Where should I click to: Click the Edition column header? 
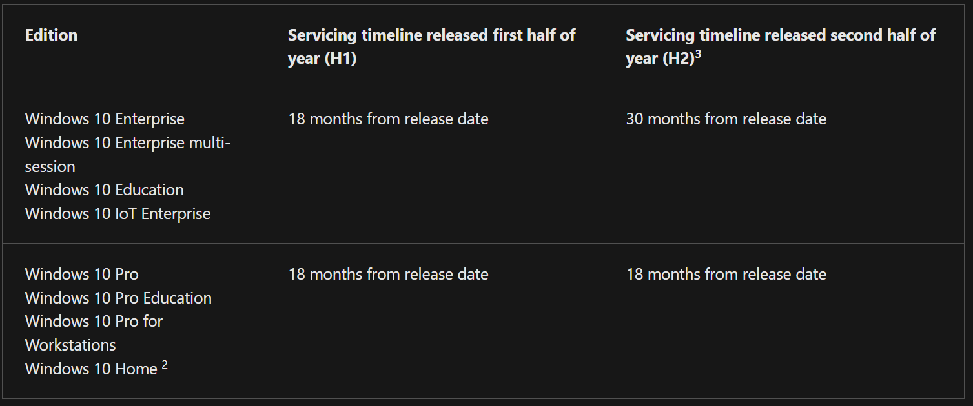pos(51,35)
